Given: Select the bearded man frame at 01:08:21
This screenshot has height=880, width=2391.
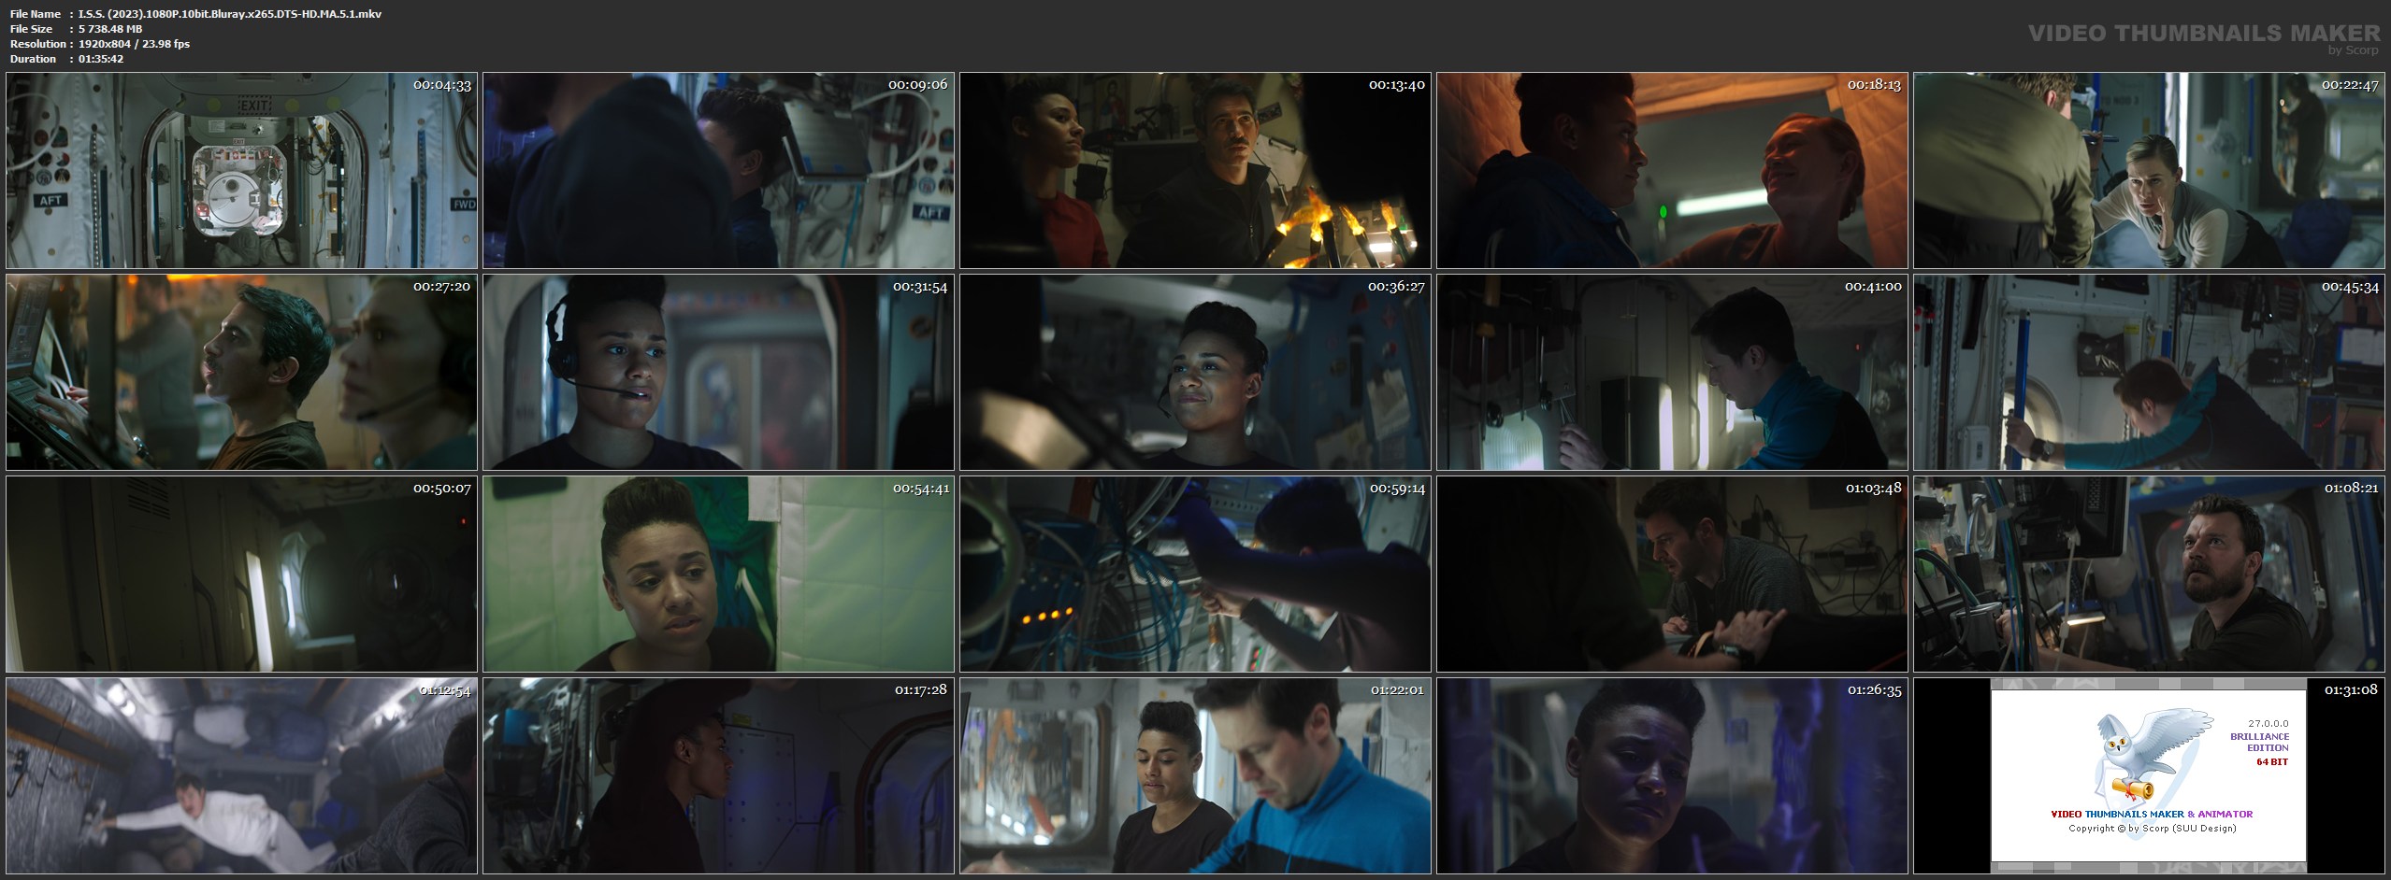Looking at the screenshot, I should pos(2149,574).
